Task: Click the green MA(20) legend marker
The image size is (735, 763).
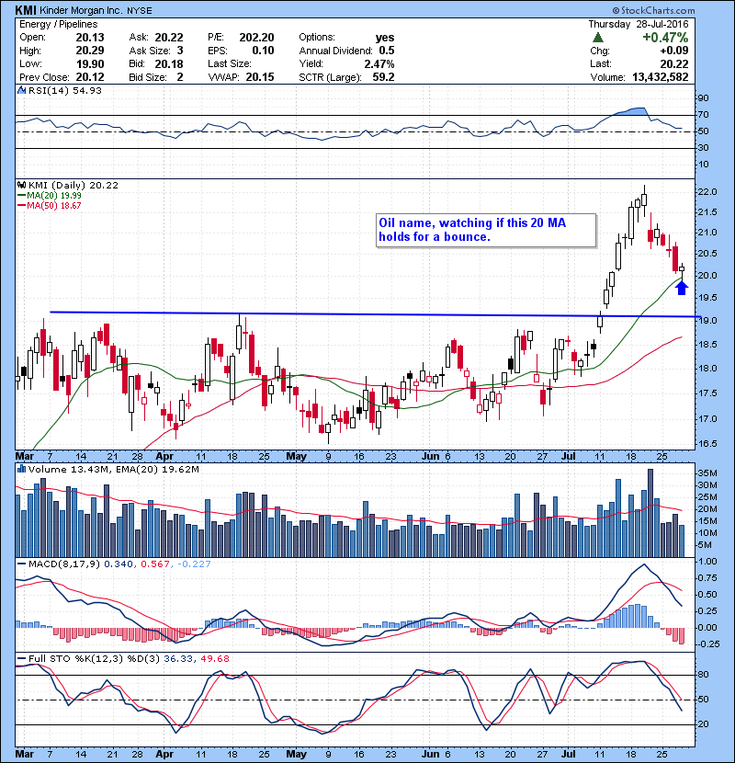Action: click(x=21, y=195)
